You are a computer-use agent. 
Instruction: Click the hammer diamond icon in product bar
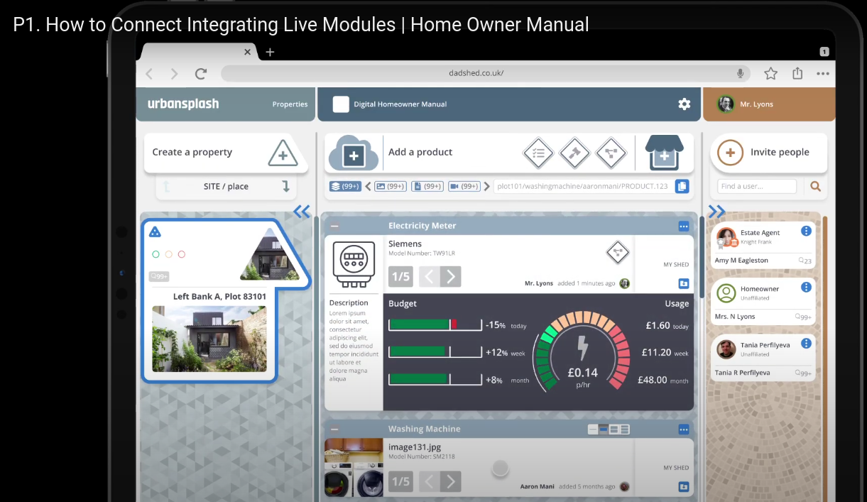point(574,153)
